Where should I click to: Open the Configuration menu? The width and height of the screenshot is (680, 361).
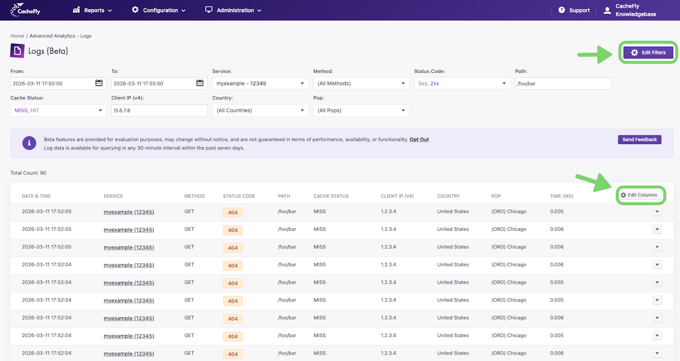[x=159, y=10]
